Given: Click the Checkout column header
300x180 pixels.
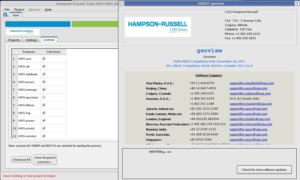Looking at the screenshot, I should [x=53, y=52].
